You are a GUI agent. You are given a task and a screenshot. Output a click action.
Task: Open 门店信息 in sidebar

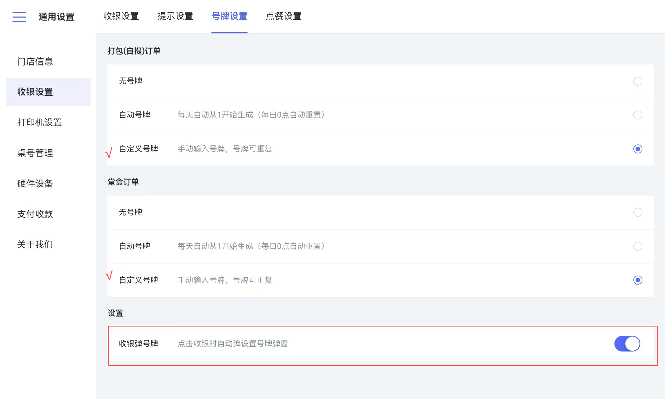(x=35, y=62)
